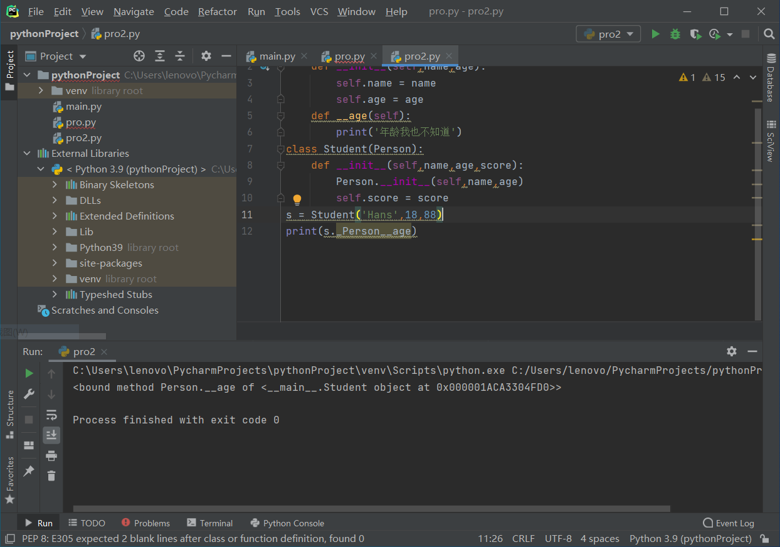Collapse the External Libraries node arrow

point(28,154)
